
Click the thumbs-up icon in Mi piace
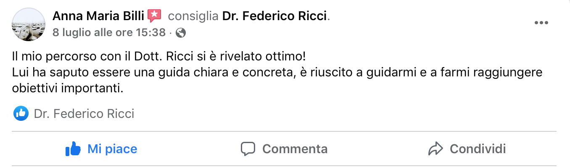[73, 149]
